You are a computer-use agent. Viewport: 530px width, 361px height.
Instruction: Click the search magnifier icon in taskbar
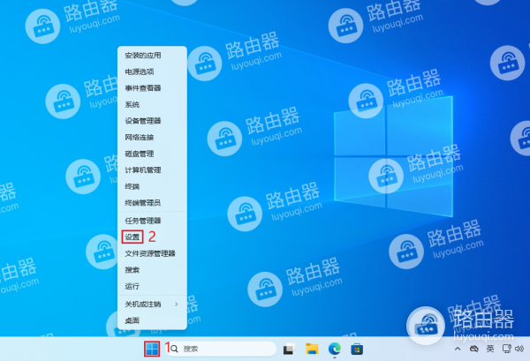(x=174, y=349)
